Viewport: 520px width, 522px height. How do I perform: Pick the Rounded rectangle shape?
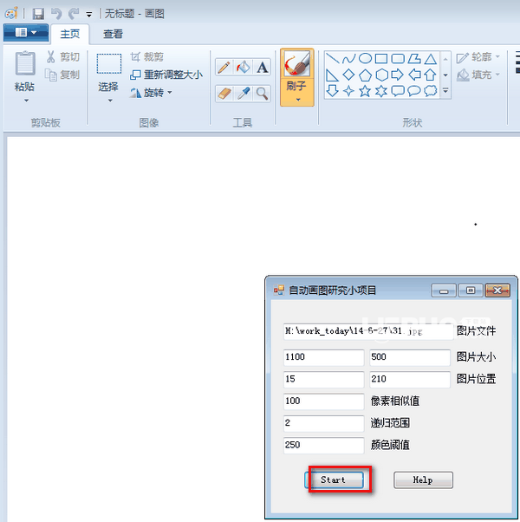[398, 58]
